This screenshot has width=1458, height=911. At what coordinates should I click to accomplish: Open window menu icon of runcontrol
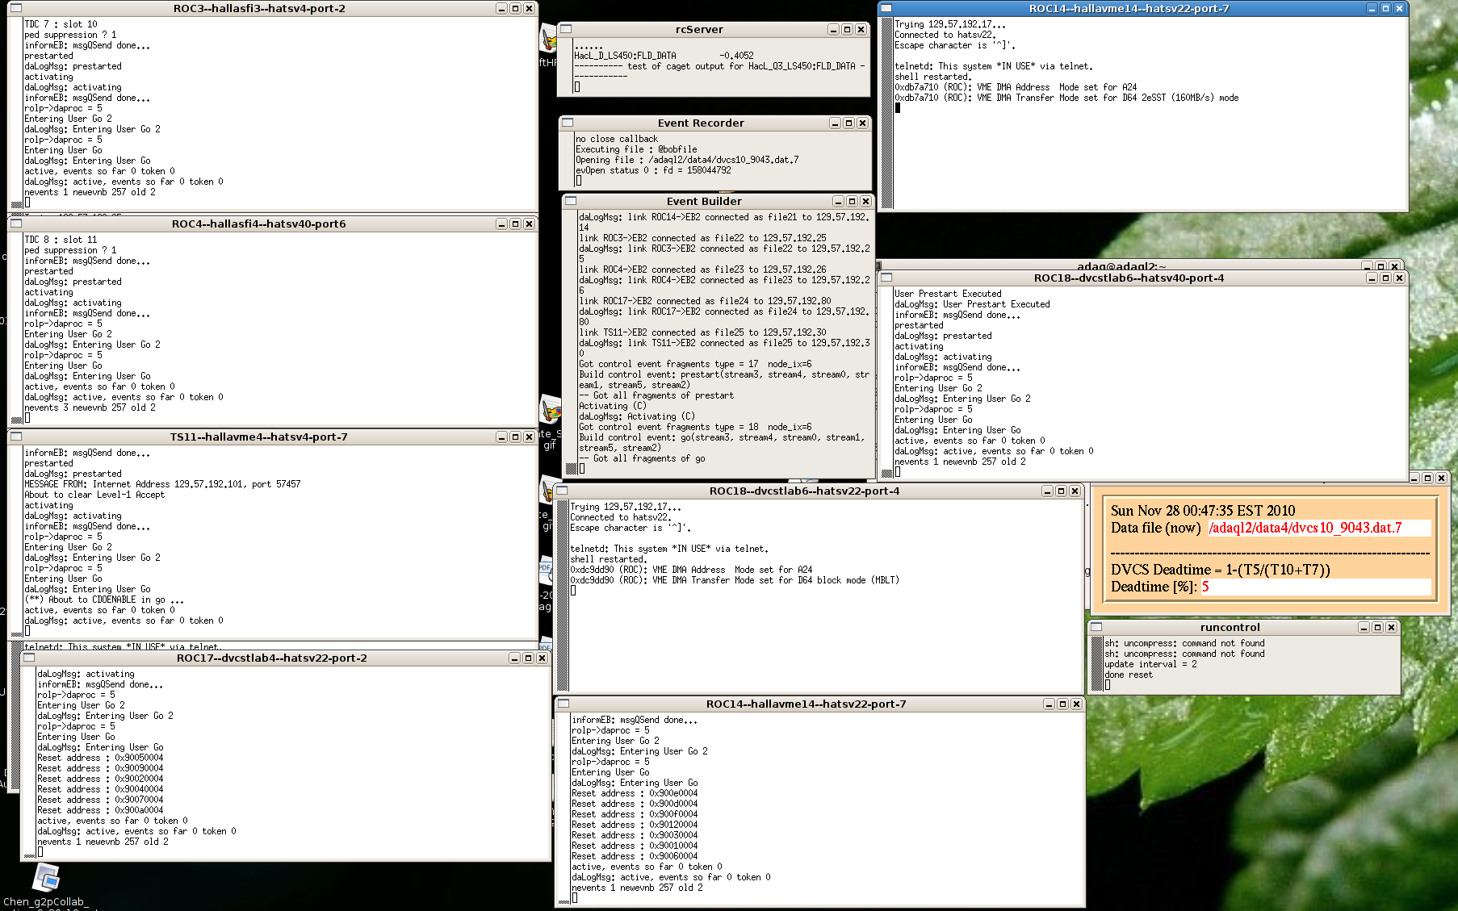click(1096, 628)
